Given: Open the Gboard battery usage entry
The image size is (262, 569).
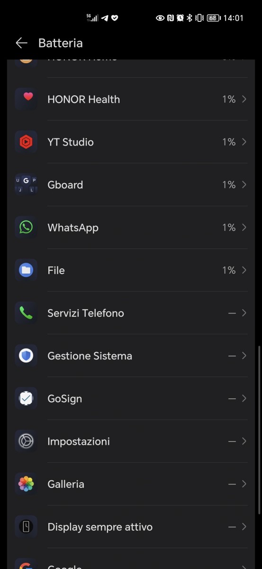Looking at the screenshot, I should coord(131,184).
